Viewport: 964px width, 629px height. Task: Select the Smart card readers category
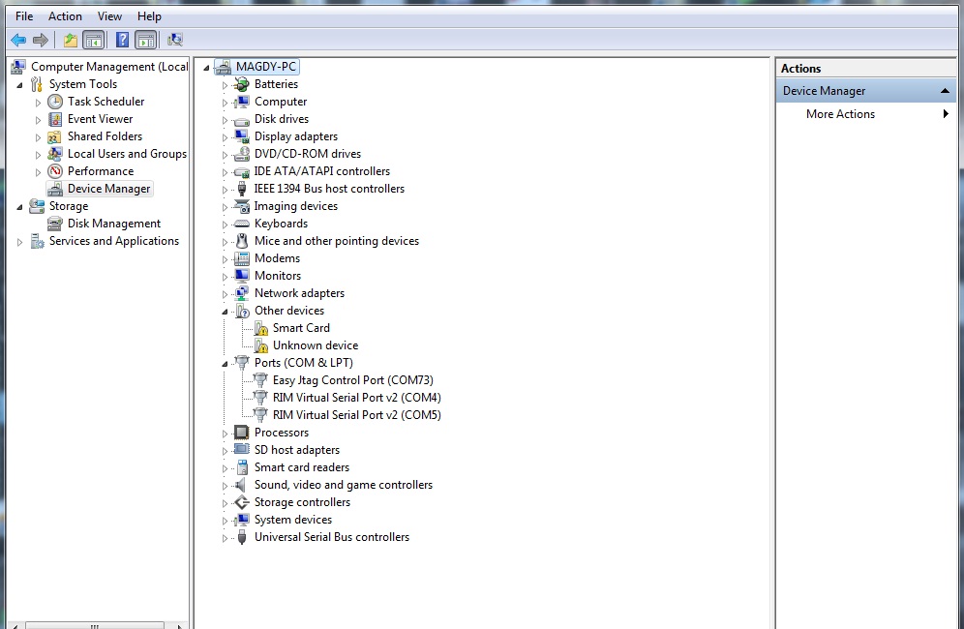pos(302,467)
